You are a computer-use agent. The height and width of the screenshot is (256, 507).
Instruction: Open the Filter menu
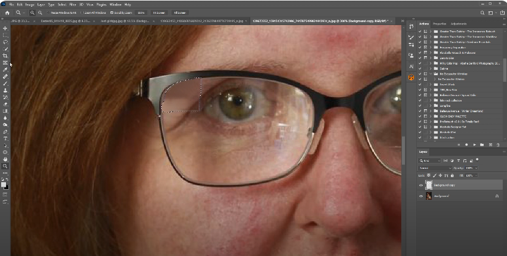coord(73,5)
